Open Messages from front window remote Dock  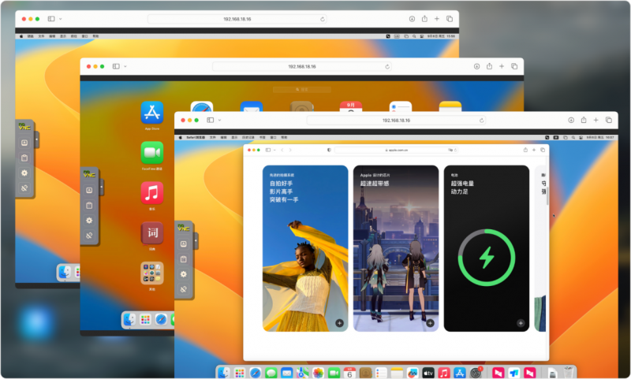271,373
